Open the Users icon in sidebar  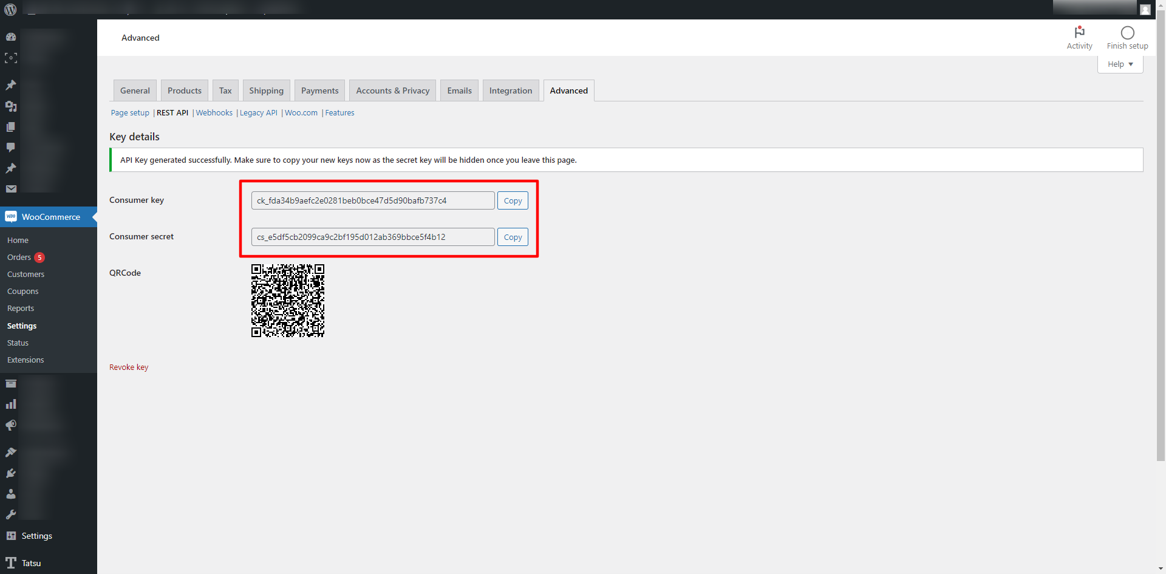[11, 494]
